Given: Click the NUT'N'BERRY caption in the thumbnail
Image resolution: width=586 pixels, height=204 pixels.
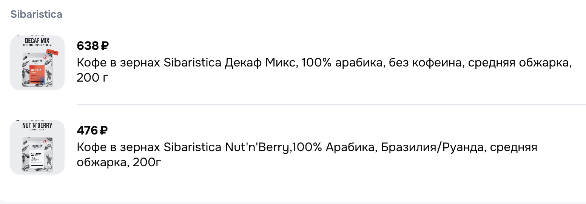Looking at the screenshot, I should click(37, 125).
